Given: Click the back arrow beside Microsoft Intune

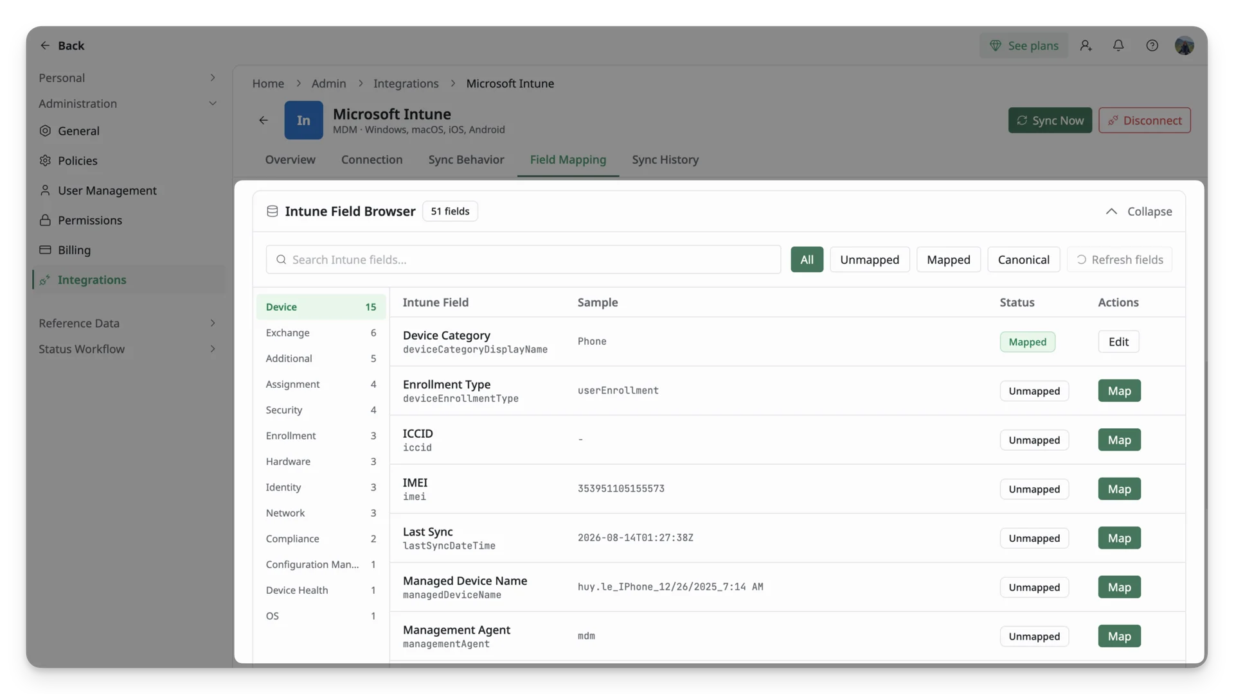Looking at the screenshot, I should click(264, 120).
